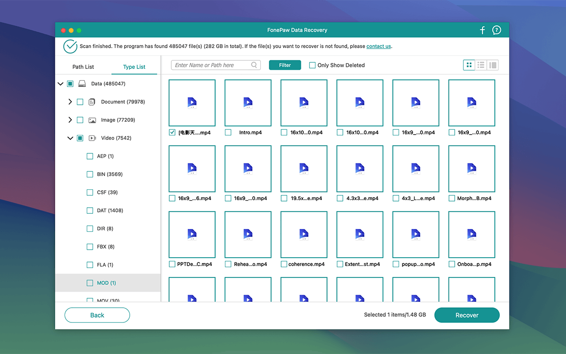The image size is (566, 354).
Task: Toggle the Data root checkbox
Action: click(70, 84)
